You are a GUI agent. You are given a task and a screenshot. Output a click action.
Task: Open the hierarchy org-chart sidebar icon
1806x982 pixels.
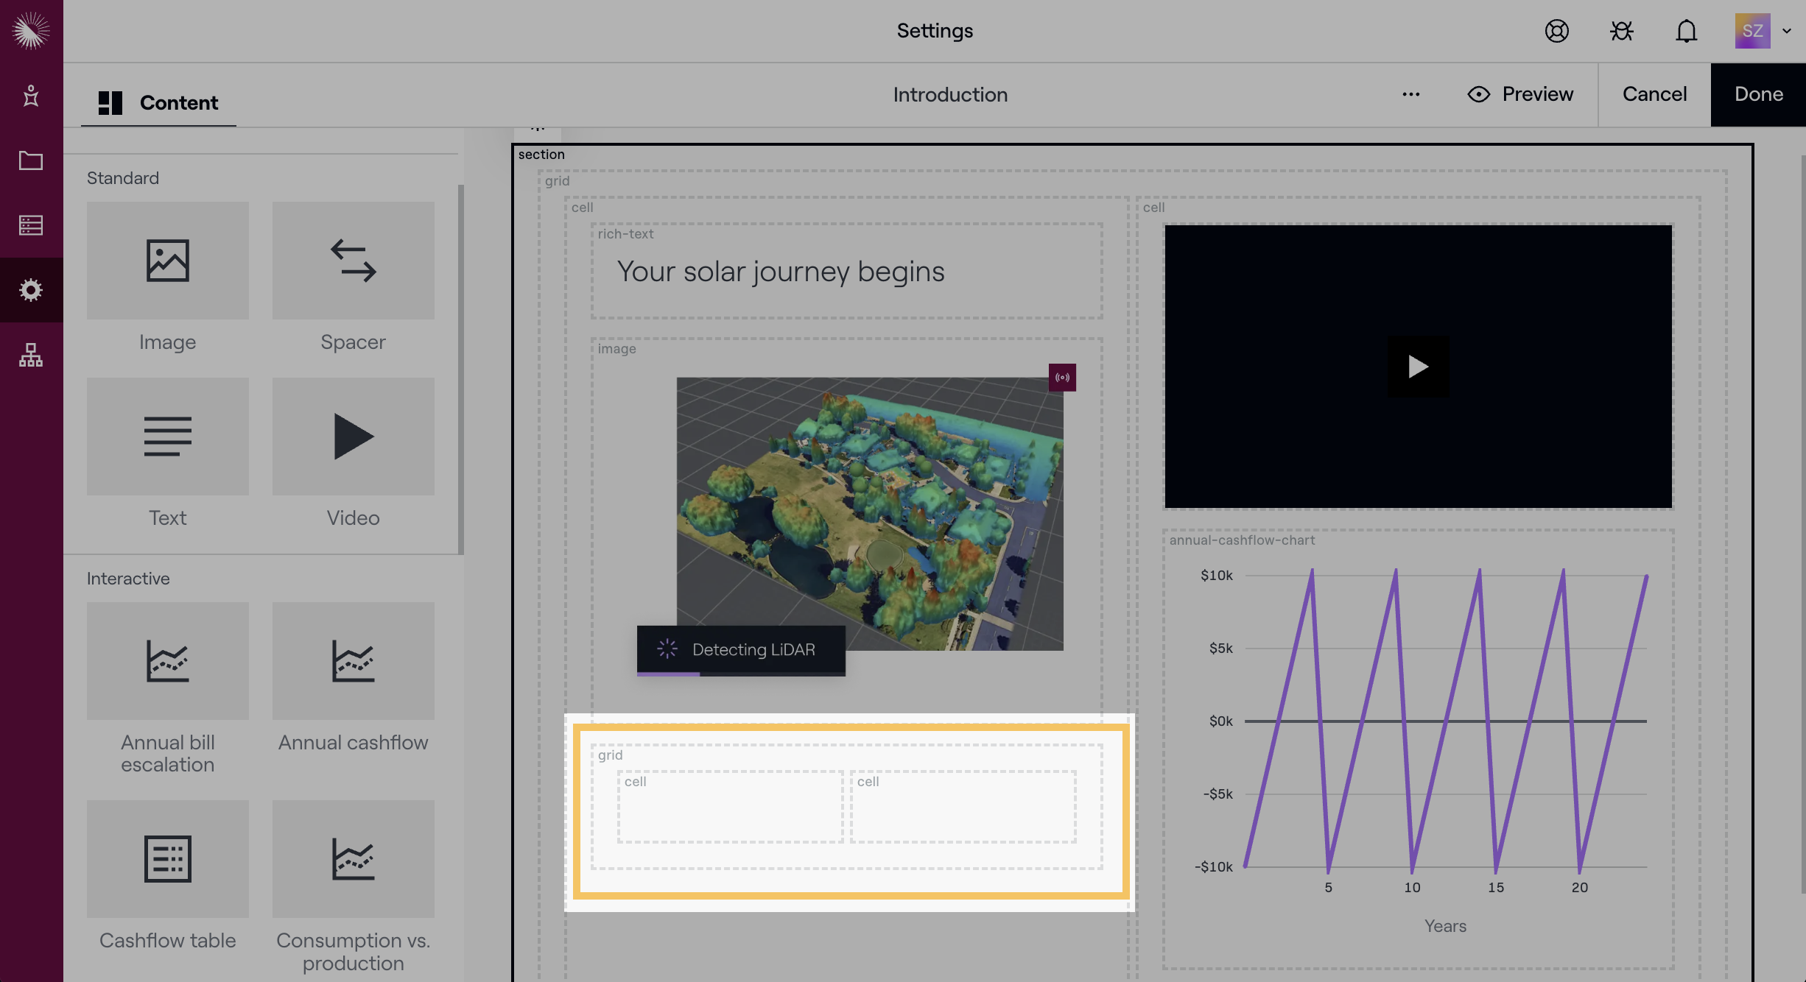tap(31, 355)
